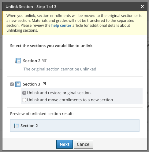Click the notebook icon in the preview box
The width and height of the screenshot is (149, 152).
pos(17,126)
